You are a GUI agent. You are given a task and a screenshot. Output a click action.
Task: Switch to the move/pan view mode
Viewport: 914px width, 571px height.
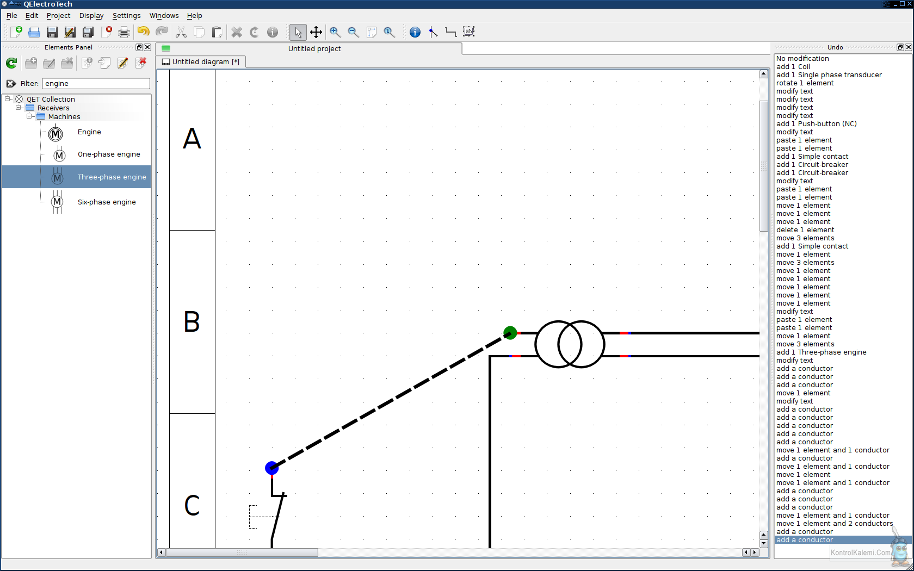point(316,32)
